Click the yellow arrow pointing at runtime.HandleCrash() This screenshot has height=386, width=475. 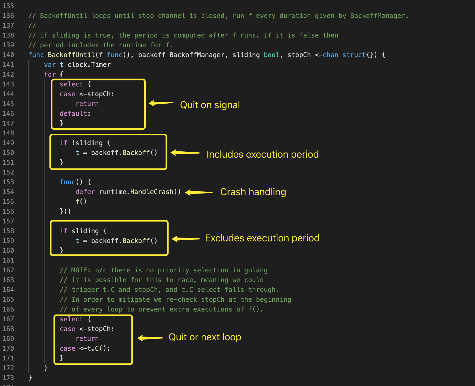[x=199, y=192]
